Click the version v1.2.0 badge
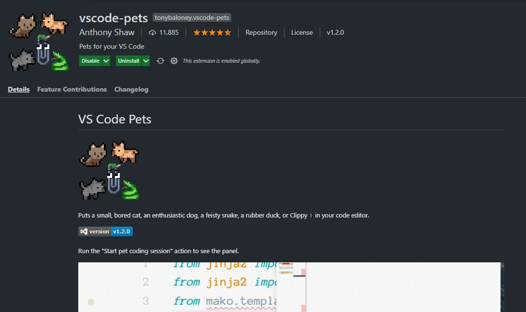Viewport: 526px width, 312px height. [x=105, y=231]
